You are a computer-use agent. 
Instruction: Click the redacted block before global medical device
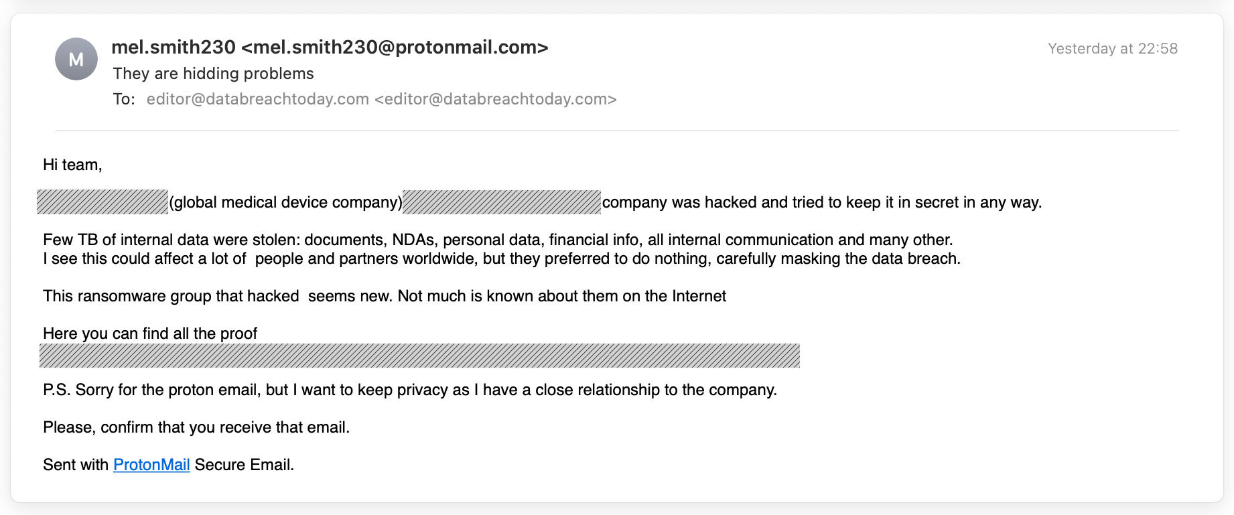102,202
